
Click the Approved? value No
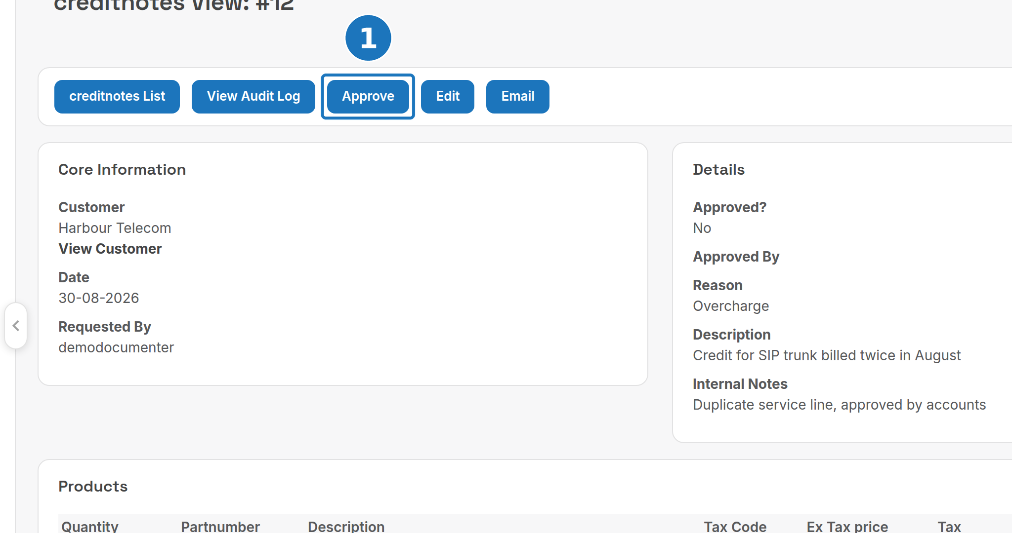(702, 228)
